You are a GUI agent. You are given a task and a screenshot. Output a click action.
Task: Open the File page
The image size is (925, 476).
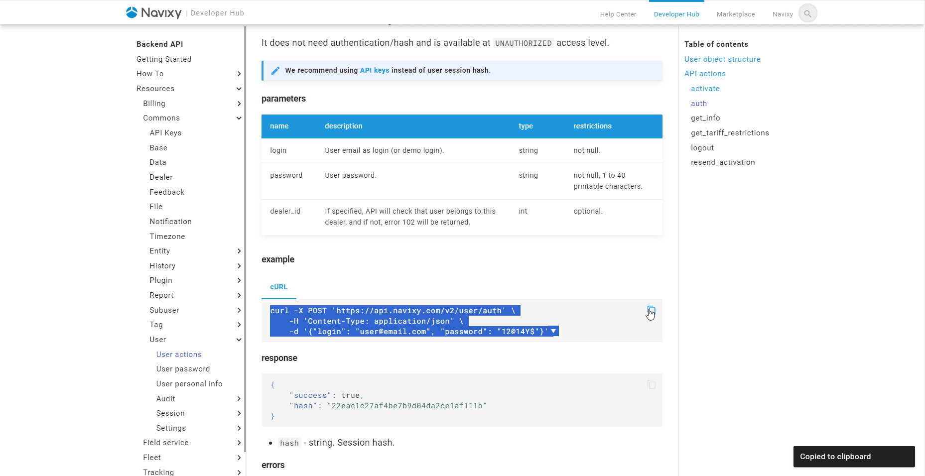pos(156,207)
